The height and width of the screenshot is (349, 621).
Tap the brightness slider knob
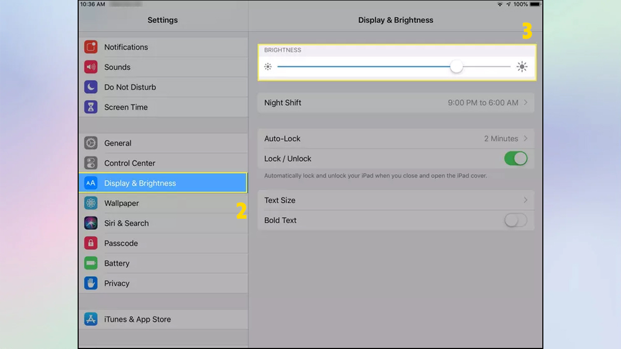(x=456, y=67)
